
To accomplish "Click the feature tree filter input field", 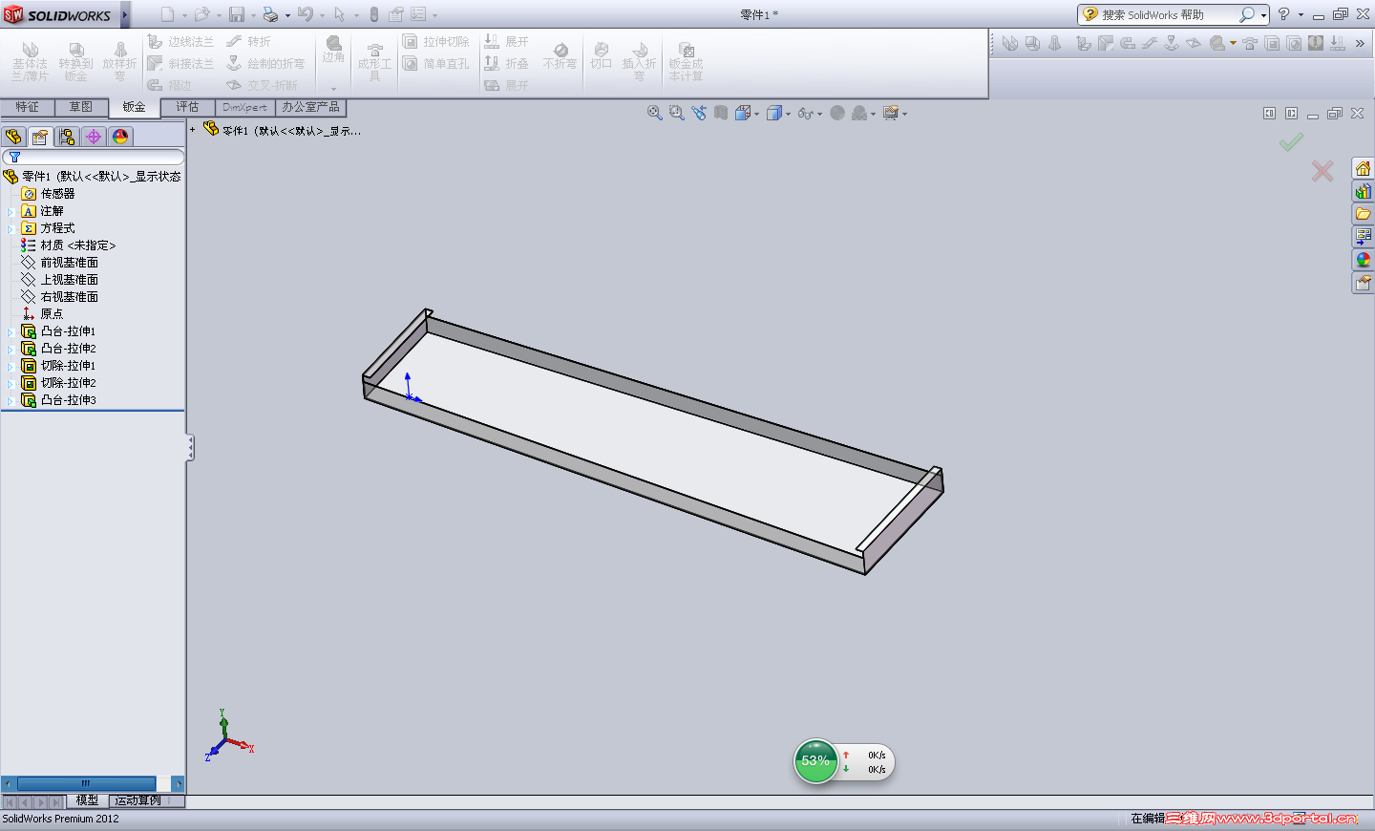I will tap(94, 157).
